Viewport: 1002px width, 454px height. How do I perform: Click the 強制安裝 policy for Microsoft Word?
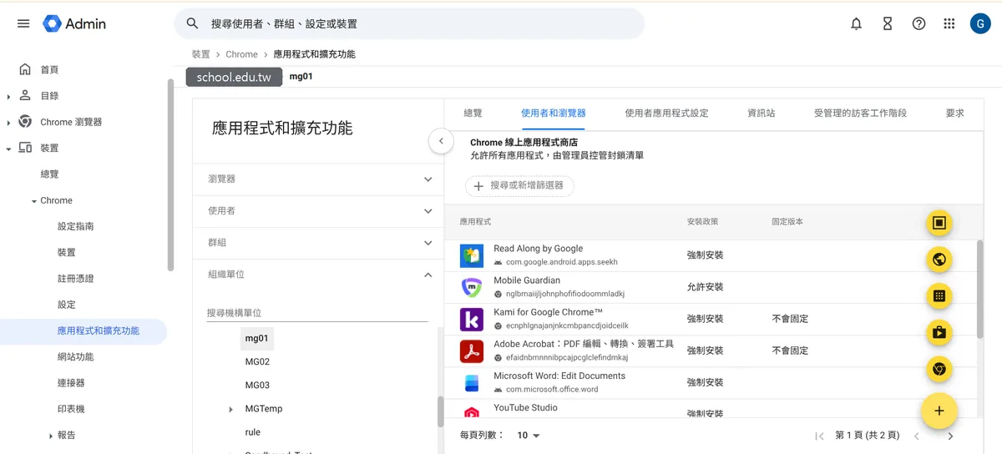pyautogui.click(x=705, y=382)
